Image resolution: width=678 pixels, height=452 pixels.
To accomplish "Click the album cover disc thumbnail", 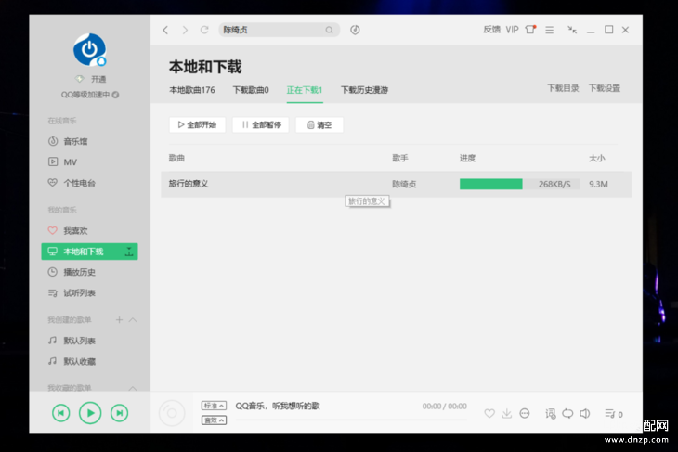I will point(172,413).
